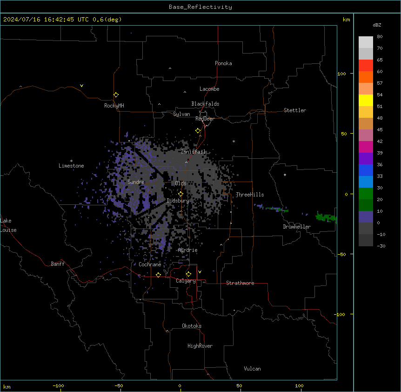The width and height of the screenshot is (401, 392).
Task: Select the Cochrane label
Action: coord(150,264)
